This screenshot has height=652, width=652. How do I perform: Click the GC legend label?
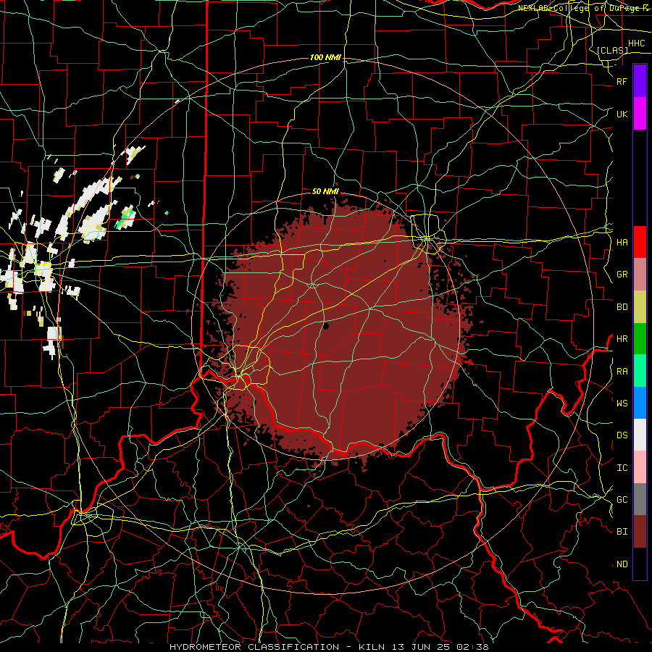pos(622,500)
